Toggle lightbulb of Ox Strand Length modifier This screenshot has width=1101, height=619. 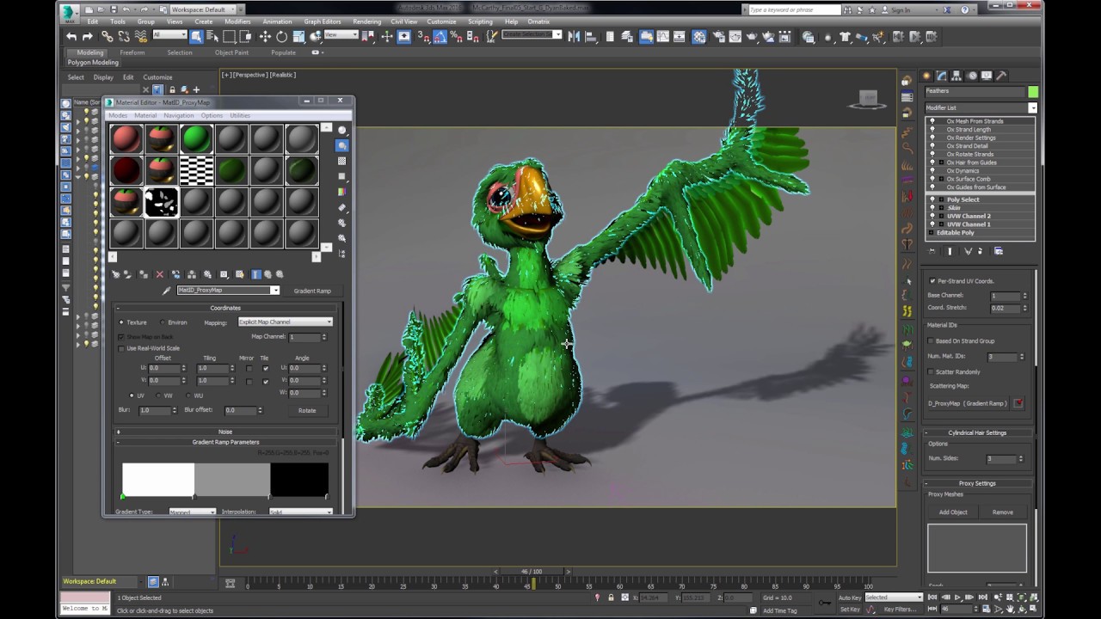click(932, 130)
